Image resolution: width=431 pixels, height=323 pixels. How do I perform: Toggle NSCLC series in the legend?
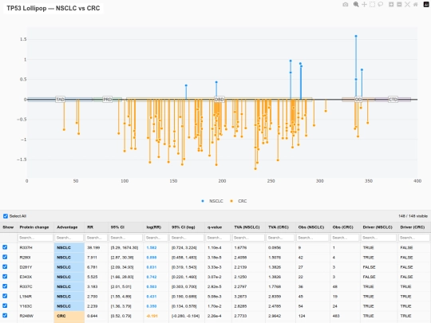(212, 201)
